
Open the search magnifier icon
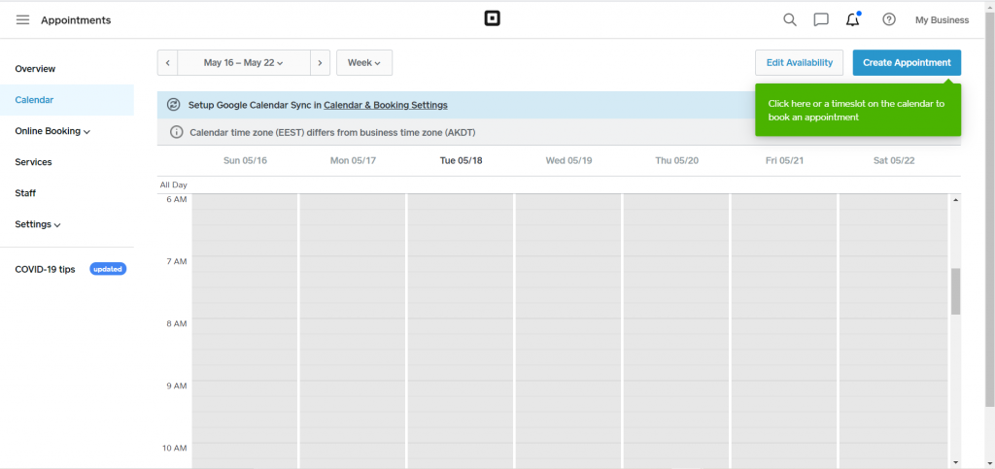(789, 19)
